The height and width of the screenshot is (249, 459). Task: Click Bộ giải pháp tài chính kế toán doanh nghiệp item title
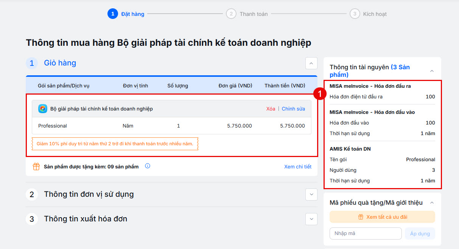pyautogui.click(x=101, y=109)
